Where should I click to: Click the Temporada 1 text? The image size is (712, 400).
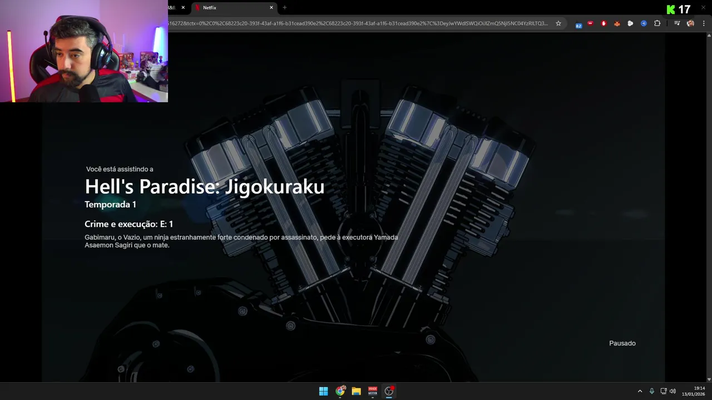click(x=110, y=204)
